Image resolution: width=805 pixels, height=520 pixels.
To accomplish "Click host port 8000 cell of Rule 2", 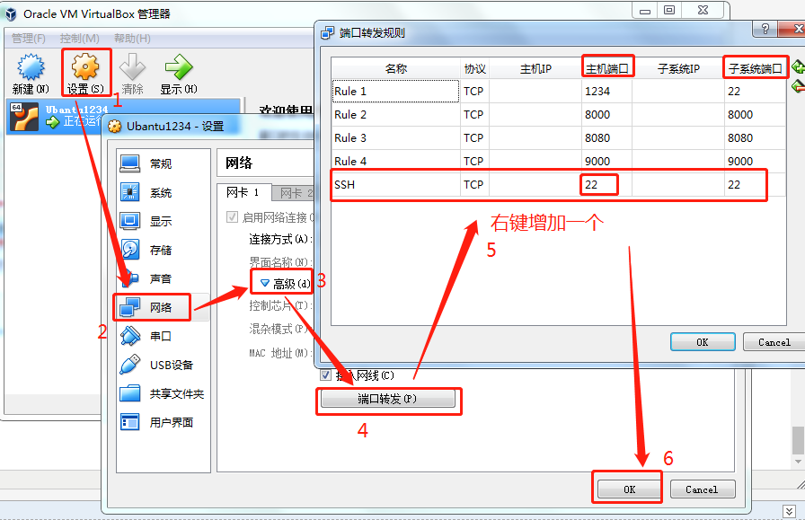I will coord(606,114).
